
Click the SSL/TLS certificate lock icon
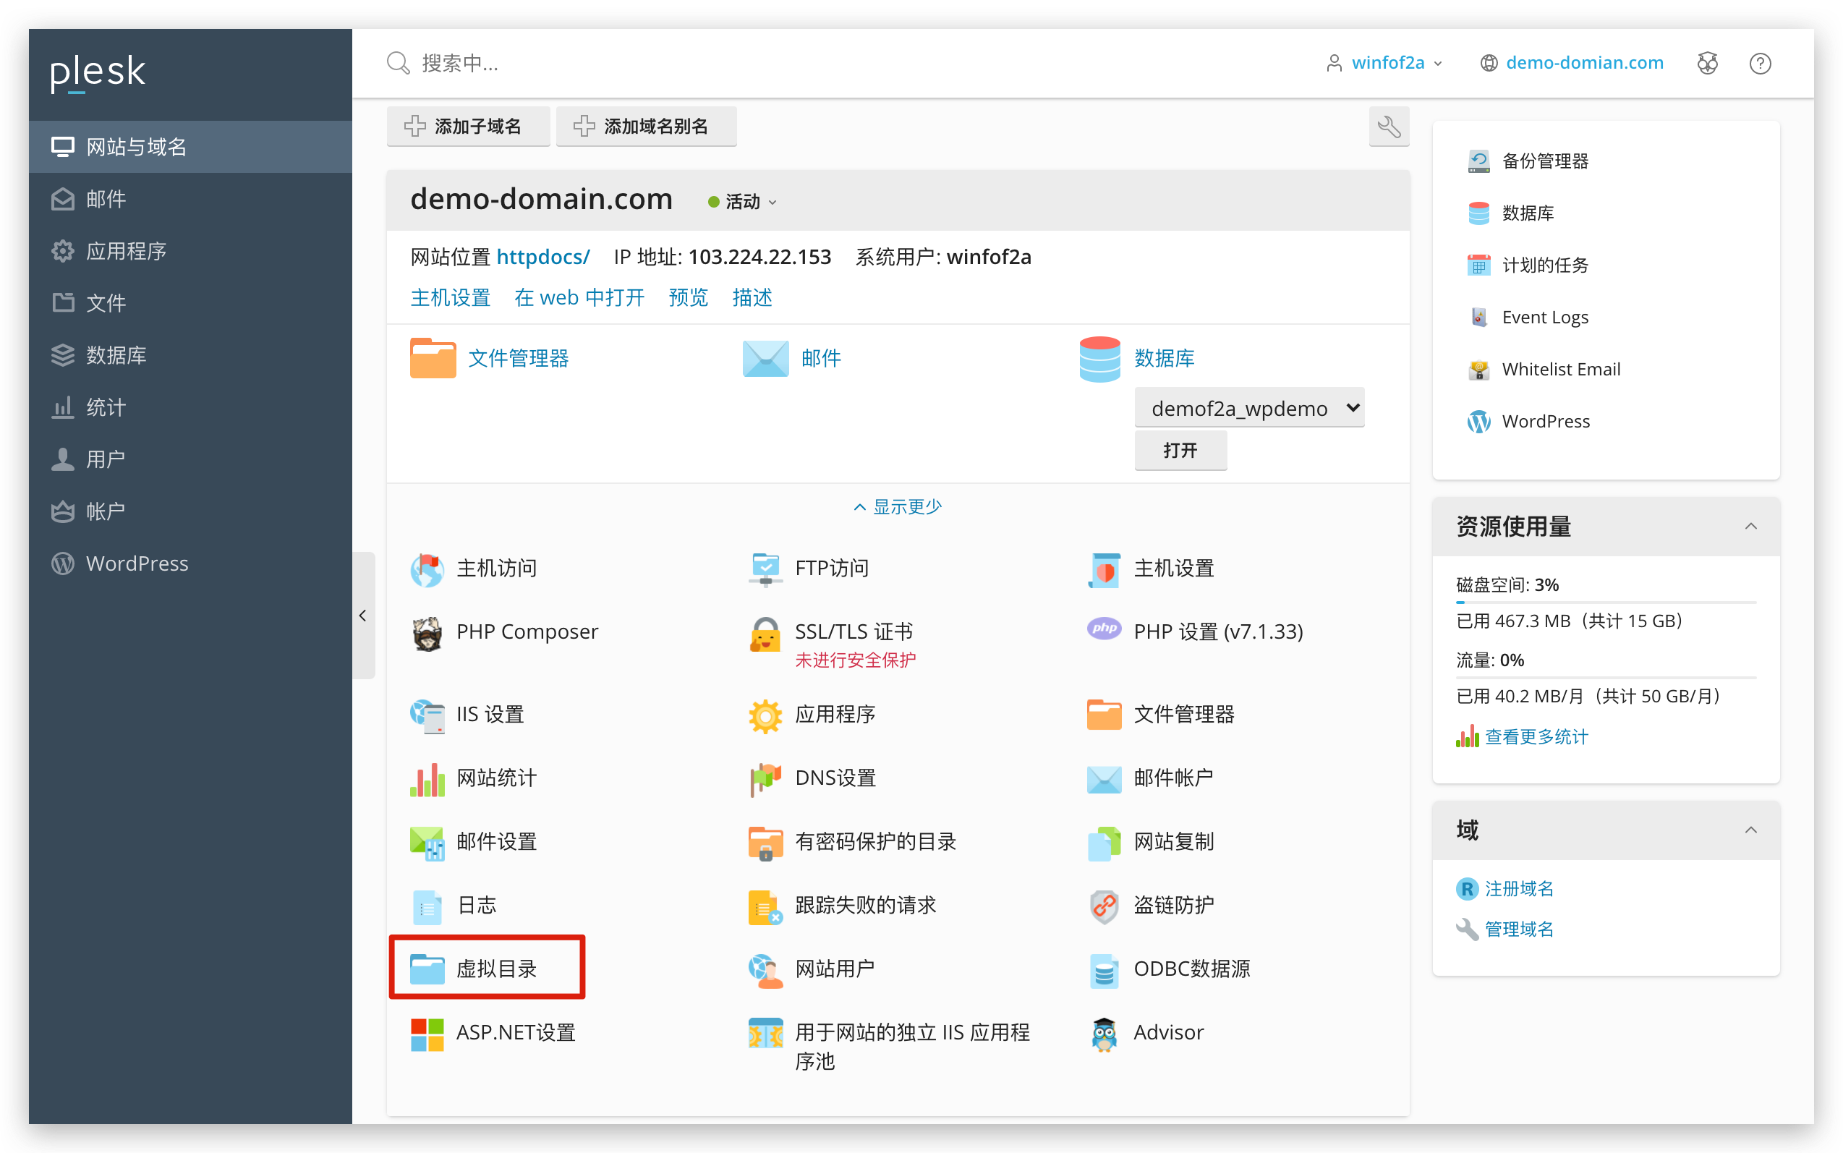[765, 634]
